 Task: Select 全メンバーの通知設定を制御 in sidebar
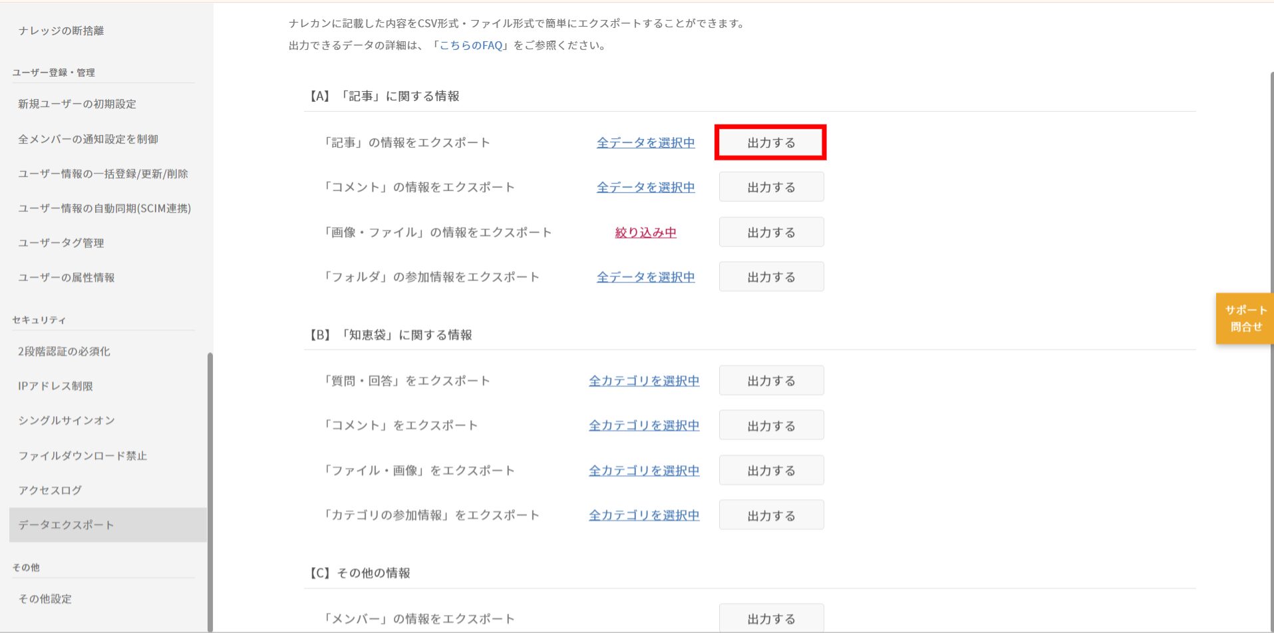point(88,139)
